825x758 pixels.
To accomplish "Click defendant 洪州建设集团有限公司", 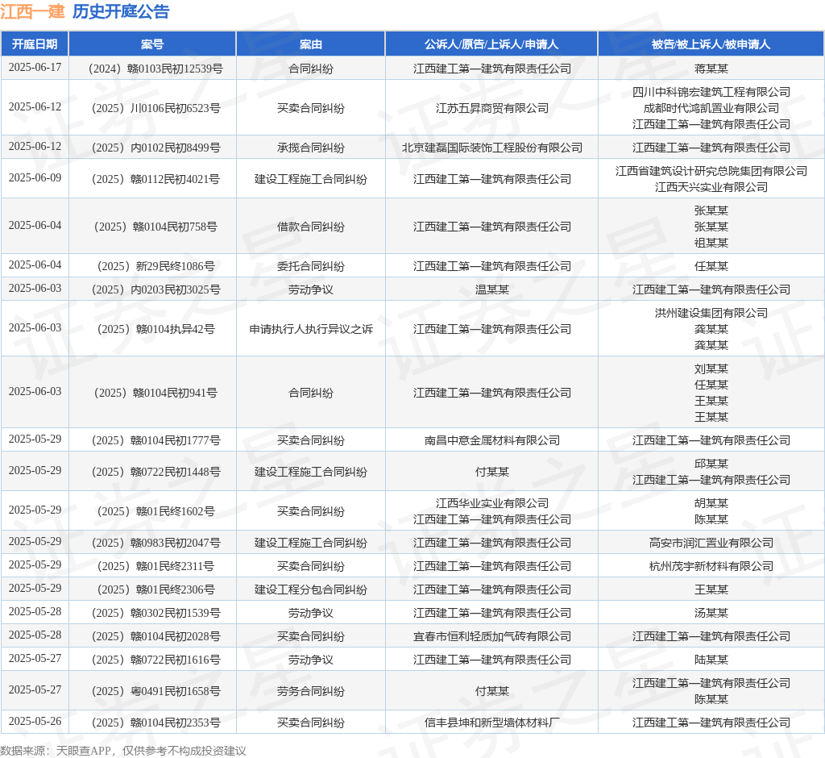I will [x=711, y=313].
